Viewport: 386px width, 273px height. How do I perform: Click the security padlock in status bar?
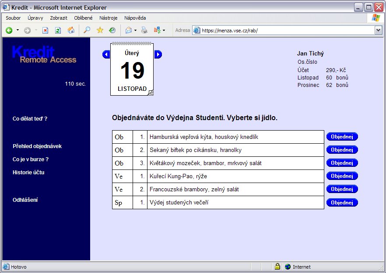[277, 266]
